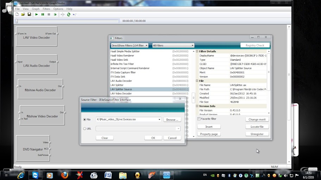Confirm with the OK button

coord(153,138)
